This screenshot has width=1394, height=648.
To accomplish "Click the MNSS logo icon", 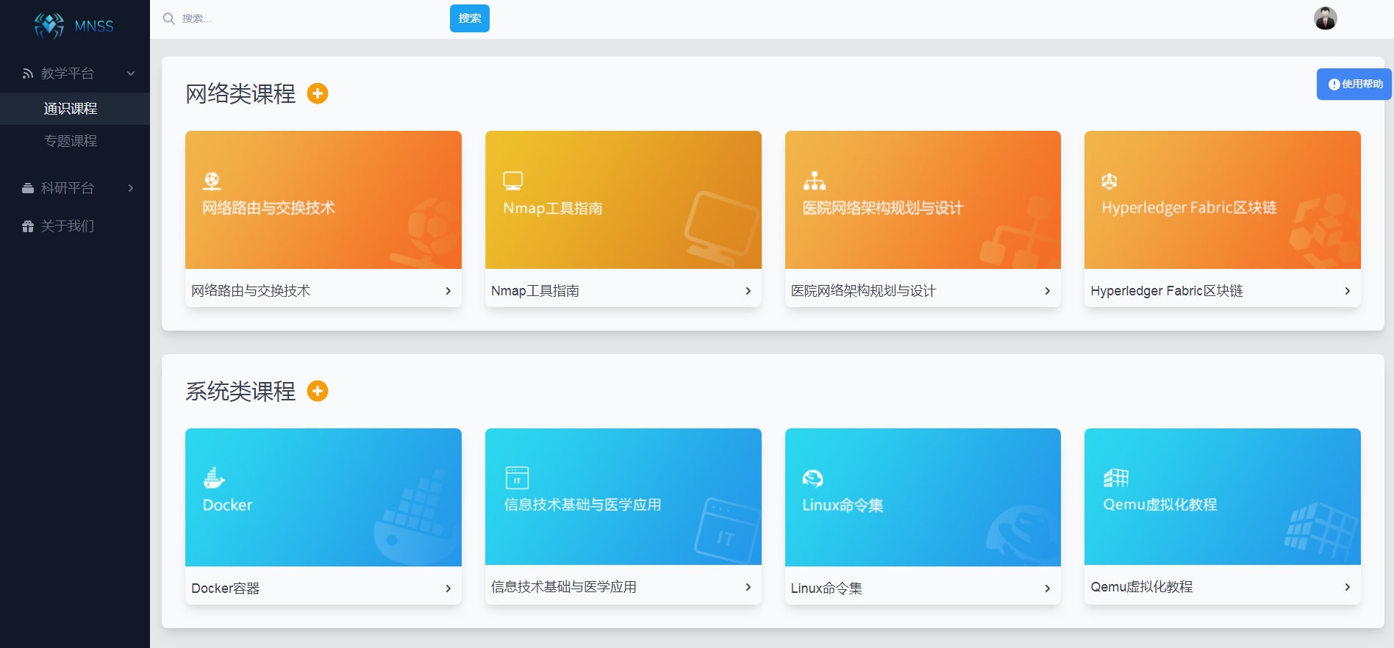I will tap(49, 26).
